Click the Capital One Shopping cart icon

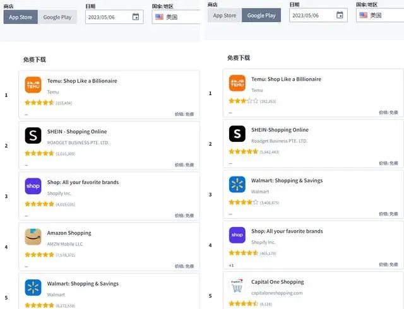tap(237, 287)
